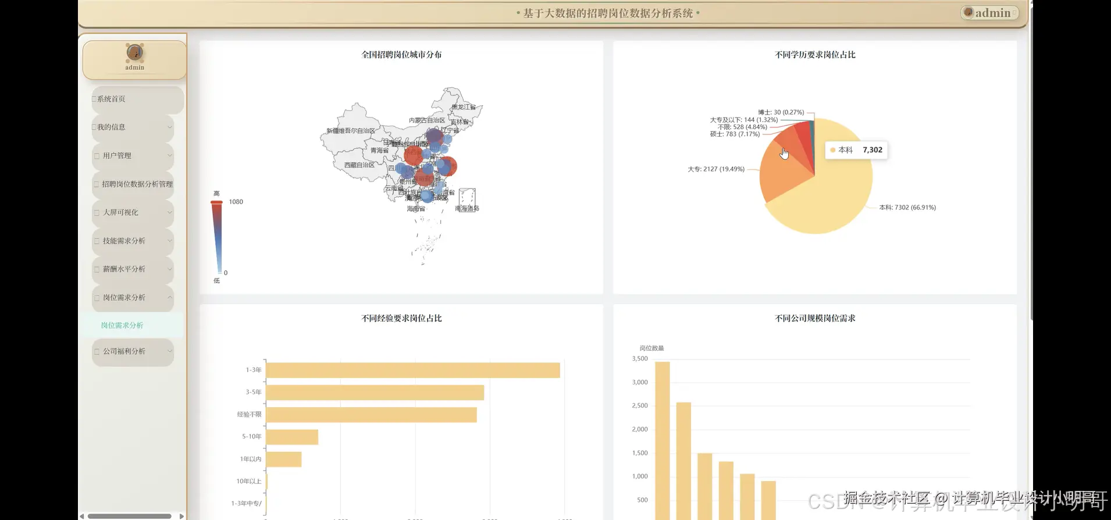The image size is (1111, 520).
Task: Click the low handle of the map color scale at 0
Action: tap(219, 272)
